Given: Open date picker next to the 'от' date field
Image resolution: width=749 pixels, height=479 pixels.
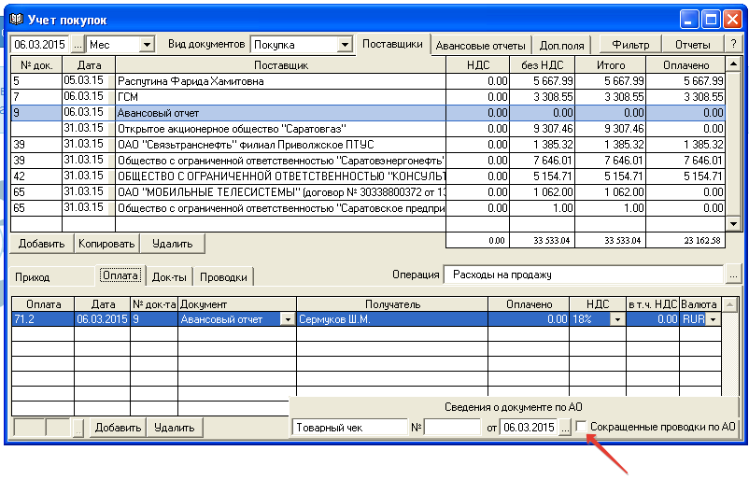Looking at the screenshot, I should tap(565, 428).
